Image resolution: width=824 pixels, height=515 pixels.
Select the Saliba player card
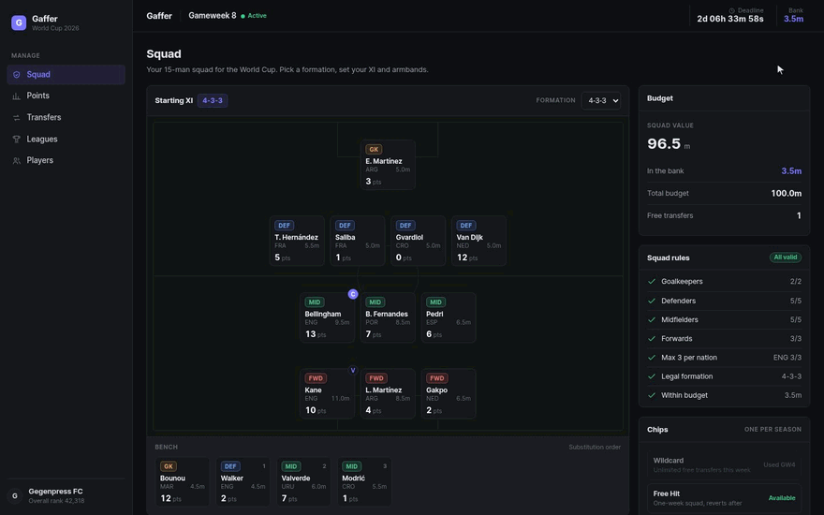click(358, 242)
